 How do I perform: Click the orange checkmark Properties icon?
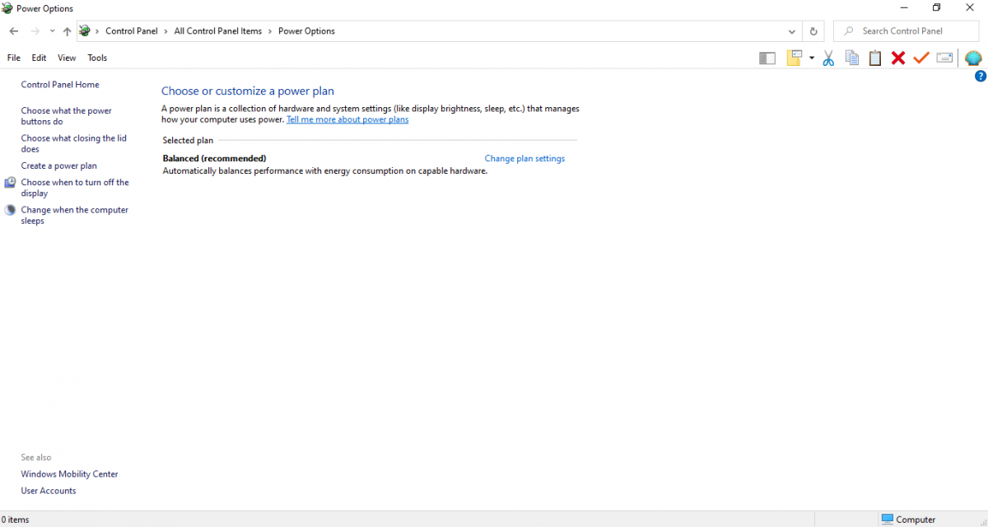point(921,58)
